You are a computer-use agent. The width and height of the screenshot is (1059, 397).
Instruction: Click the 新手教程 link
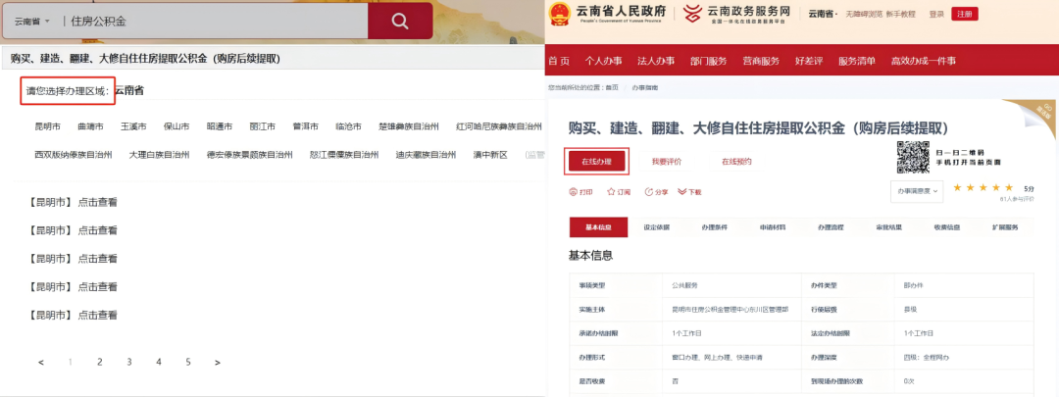point(901,14)
